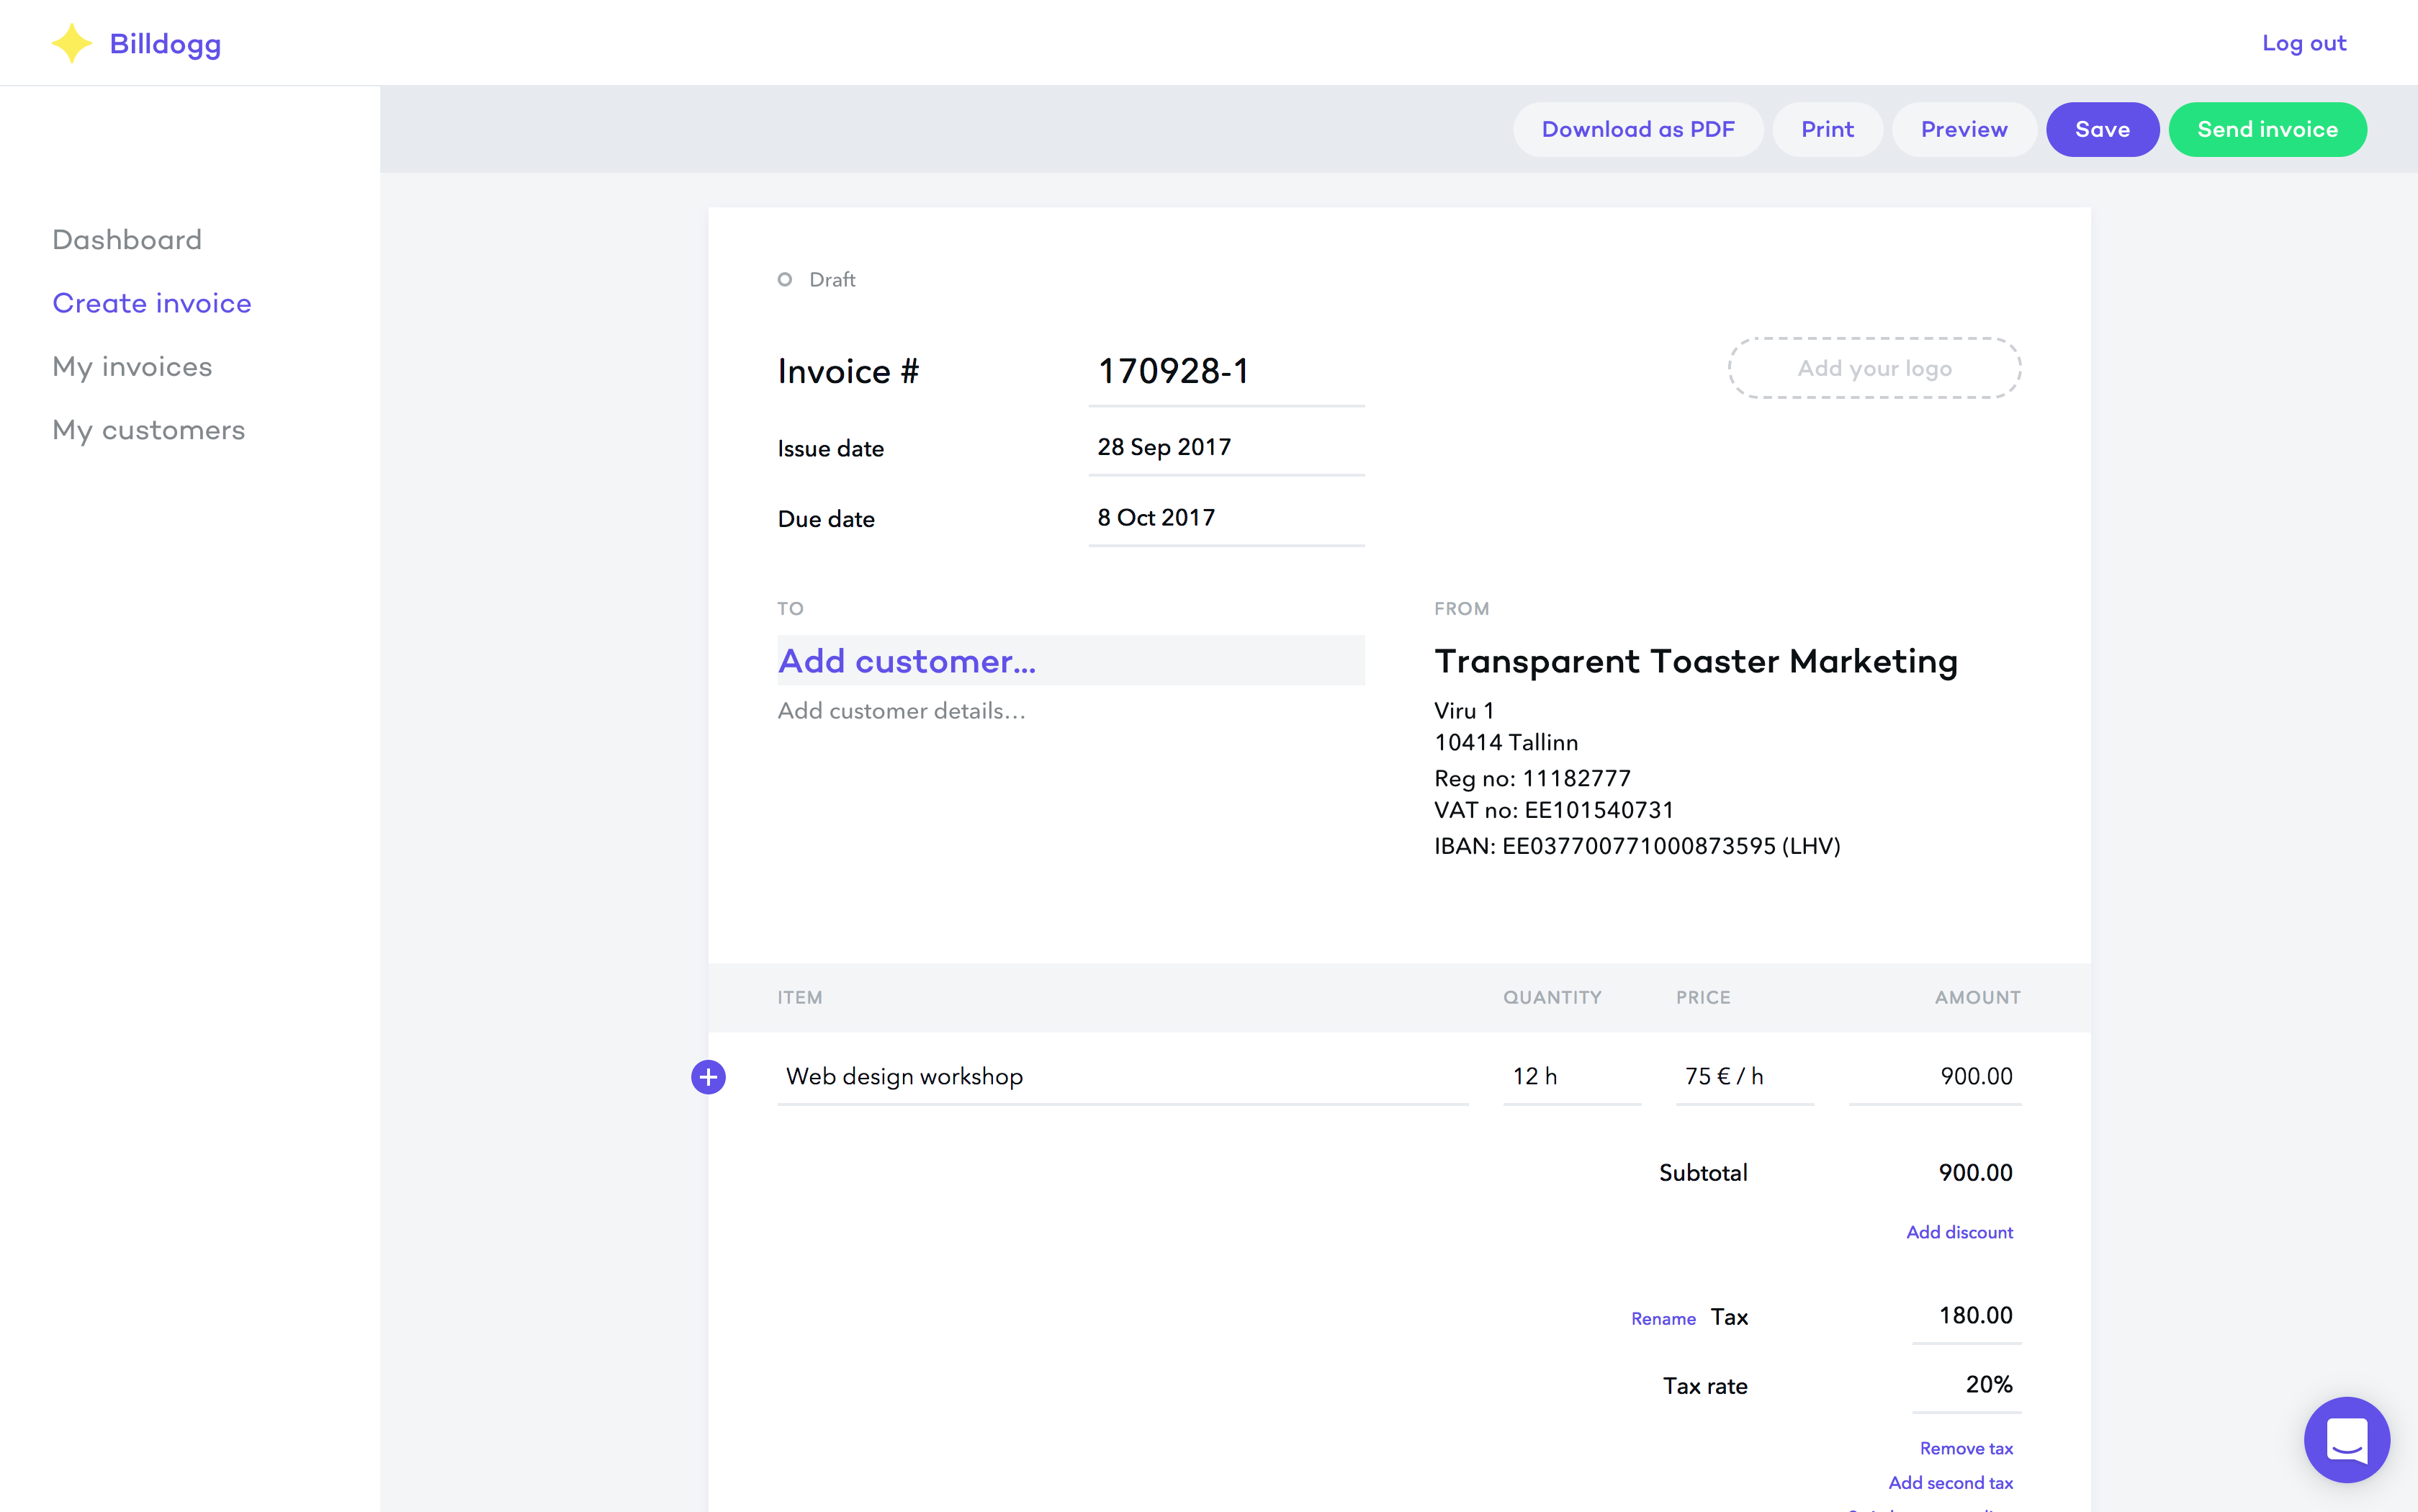Select Create invoice in sidebar
The image size is (2418, 1512).
tap(152, 303)
